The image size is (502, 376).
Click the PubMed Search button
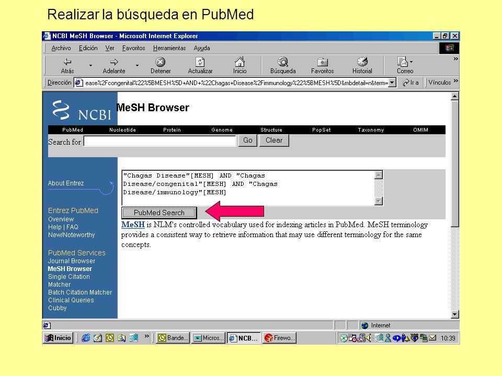(159, 213)
